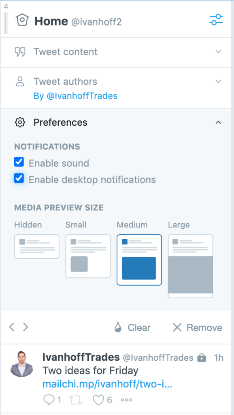The width and height of the screenshot is (234, 415).
Task: Clear the column with Clear button
Action: tap(132, 327)
